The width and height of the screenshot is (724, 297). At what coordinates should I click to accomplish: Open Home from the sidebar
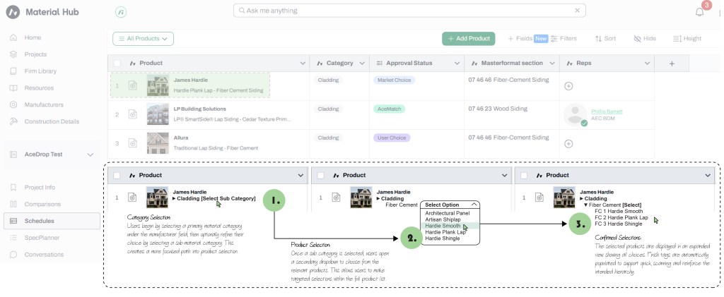tap(33, 37)
